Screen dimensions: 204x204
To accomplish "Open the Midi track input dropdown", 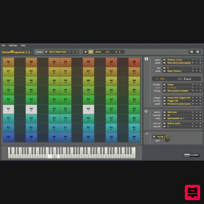I will [x=180, y=112].
